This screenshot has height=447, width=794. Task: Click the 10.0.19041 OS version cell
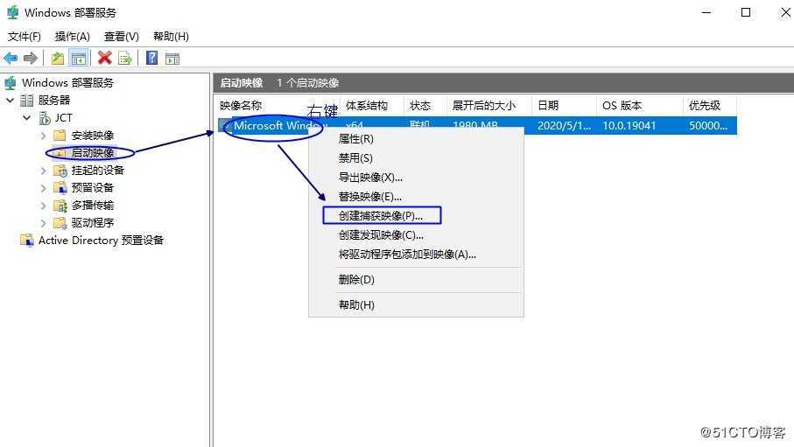click(x=629, y=126)
